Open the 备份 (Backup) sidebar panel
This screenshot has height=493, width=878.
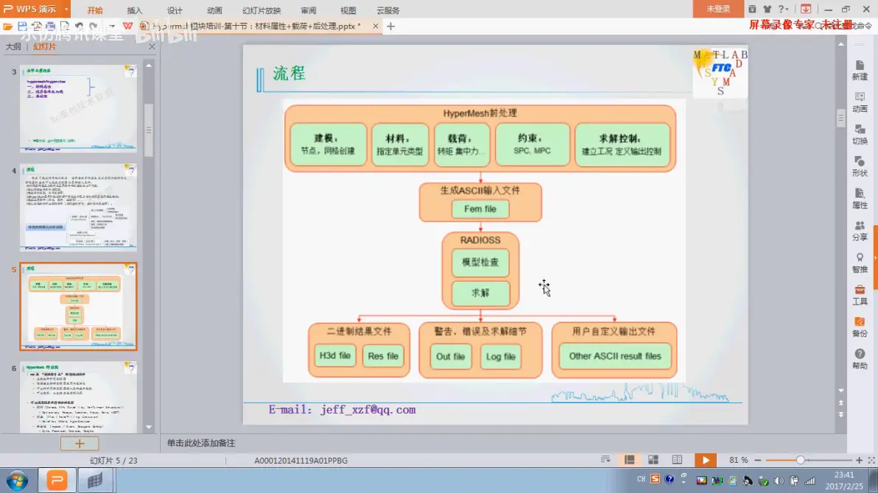coord(860,327)
